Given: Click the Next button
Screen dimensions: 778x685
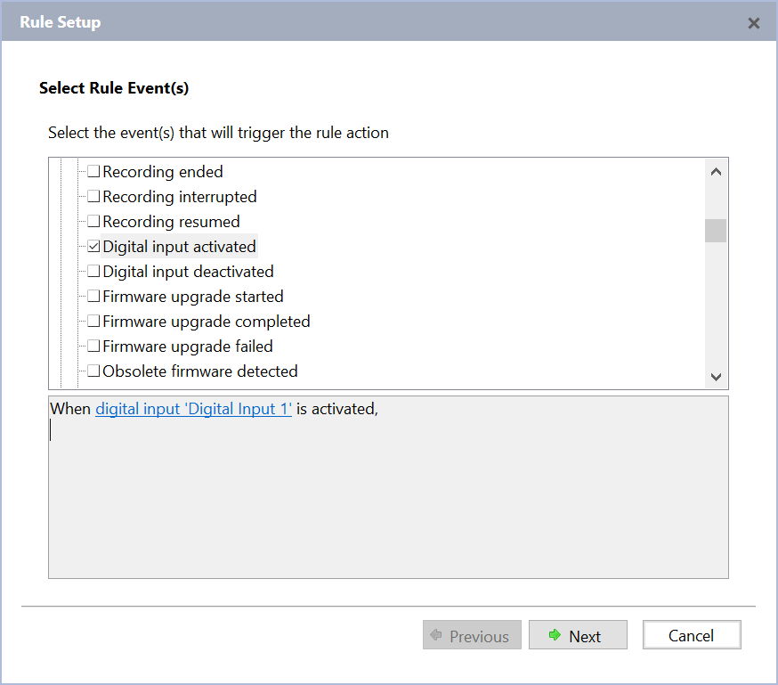Looking at the screenshot, I should pyautogui.click(x=578, y=636).
